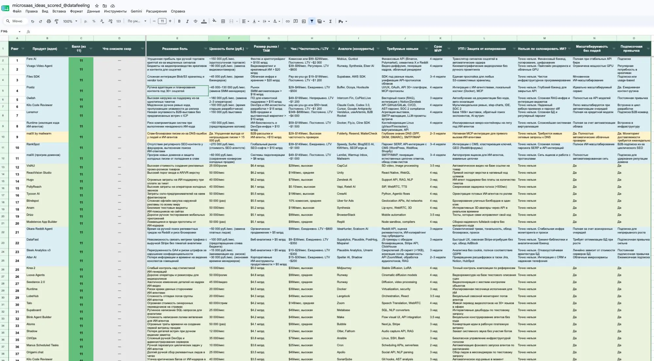This screenshot has height=361, width=654.
Task: Click the move-to-folder icon beside title
Action: coord(105,6)
